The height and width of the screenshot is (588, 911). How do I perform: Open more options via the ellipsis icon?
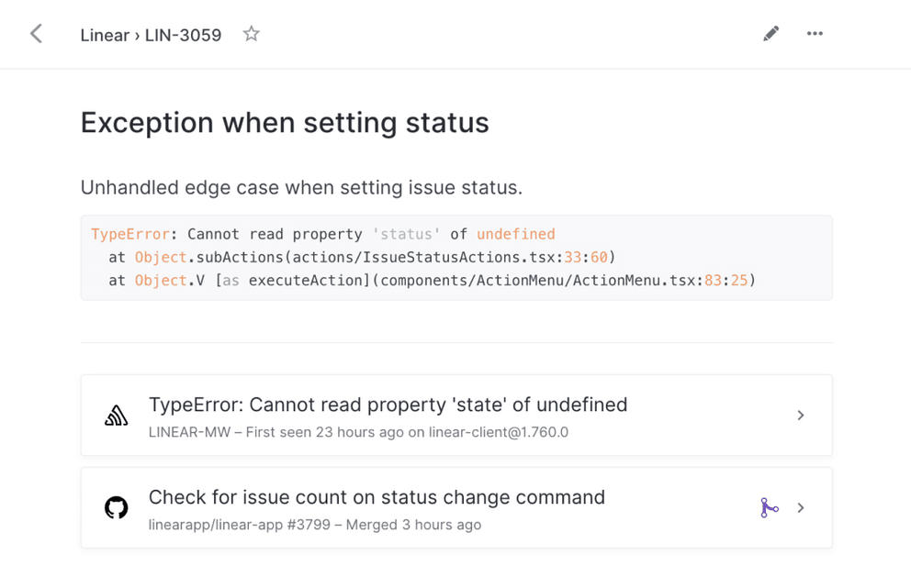[814, 33]
